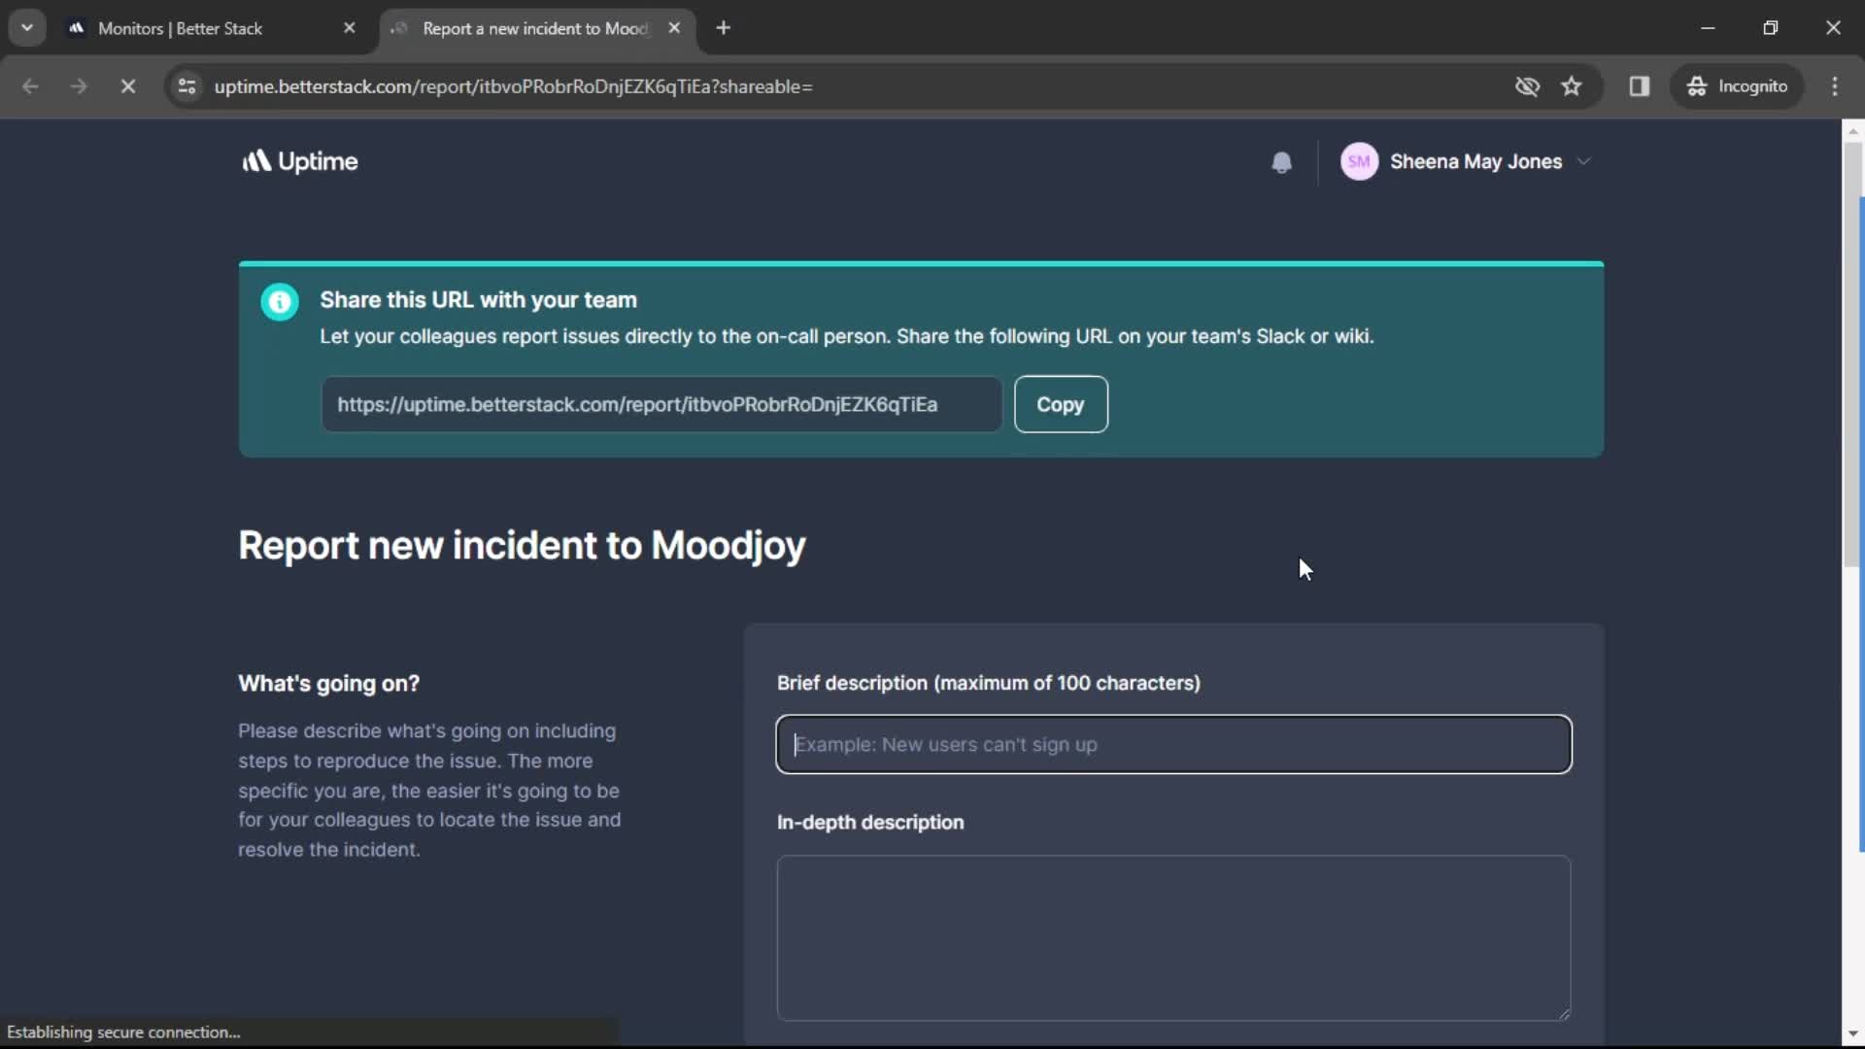Screen dimensions: 1865x1049
Task: Click the Incognito indicator
Action: point(1737,86)
